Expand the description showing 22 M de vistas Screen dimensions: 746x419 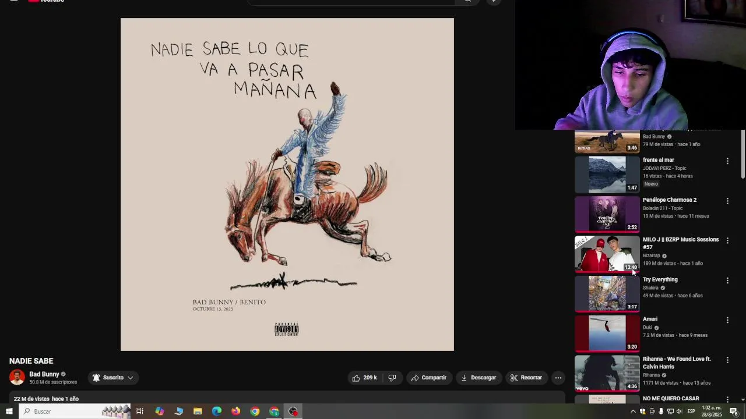click(x=287, y=399)
